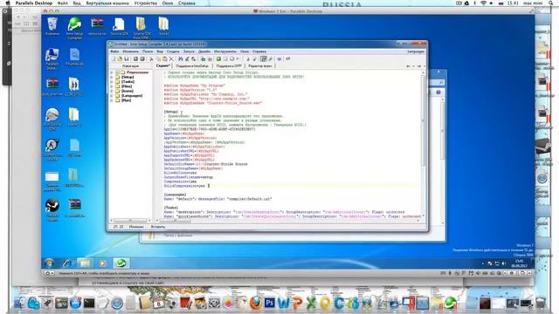Click the "[Setup]" section header in script

[171, 112]
